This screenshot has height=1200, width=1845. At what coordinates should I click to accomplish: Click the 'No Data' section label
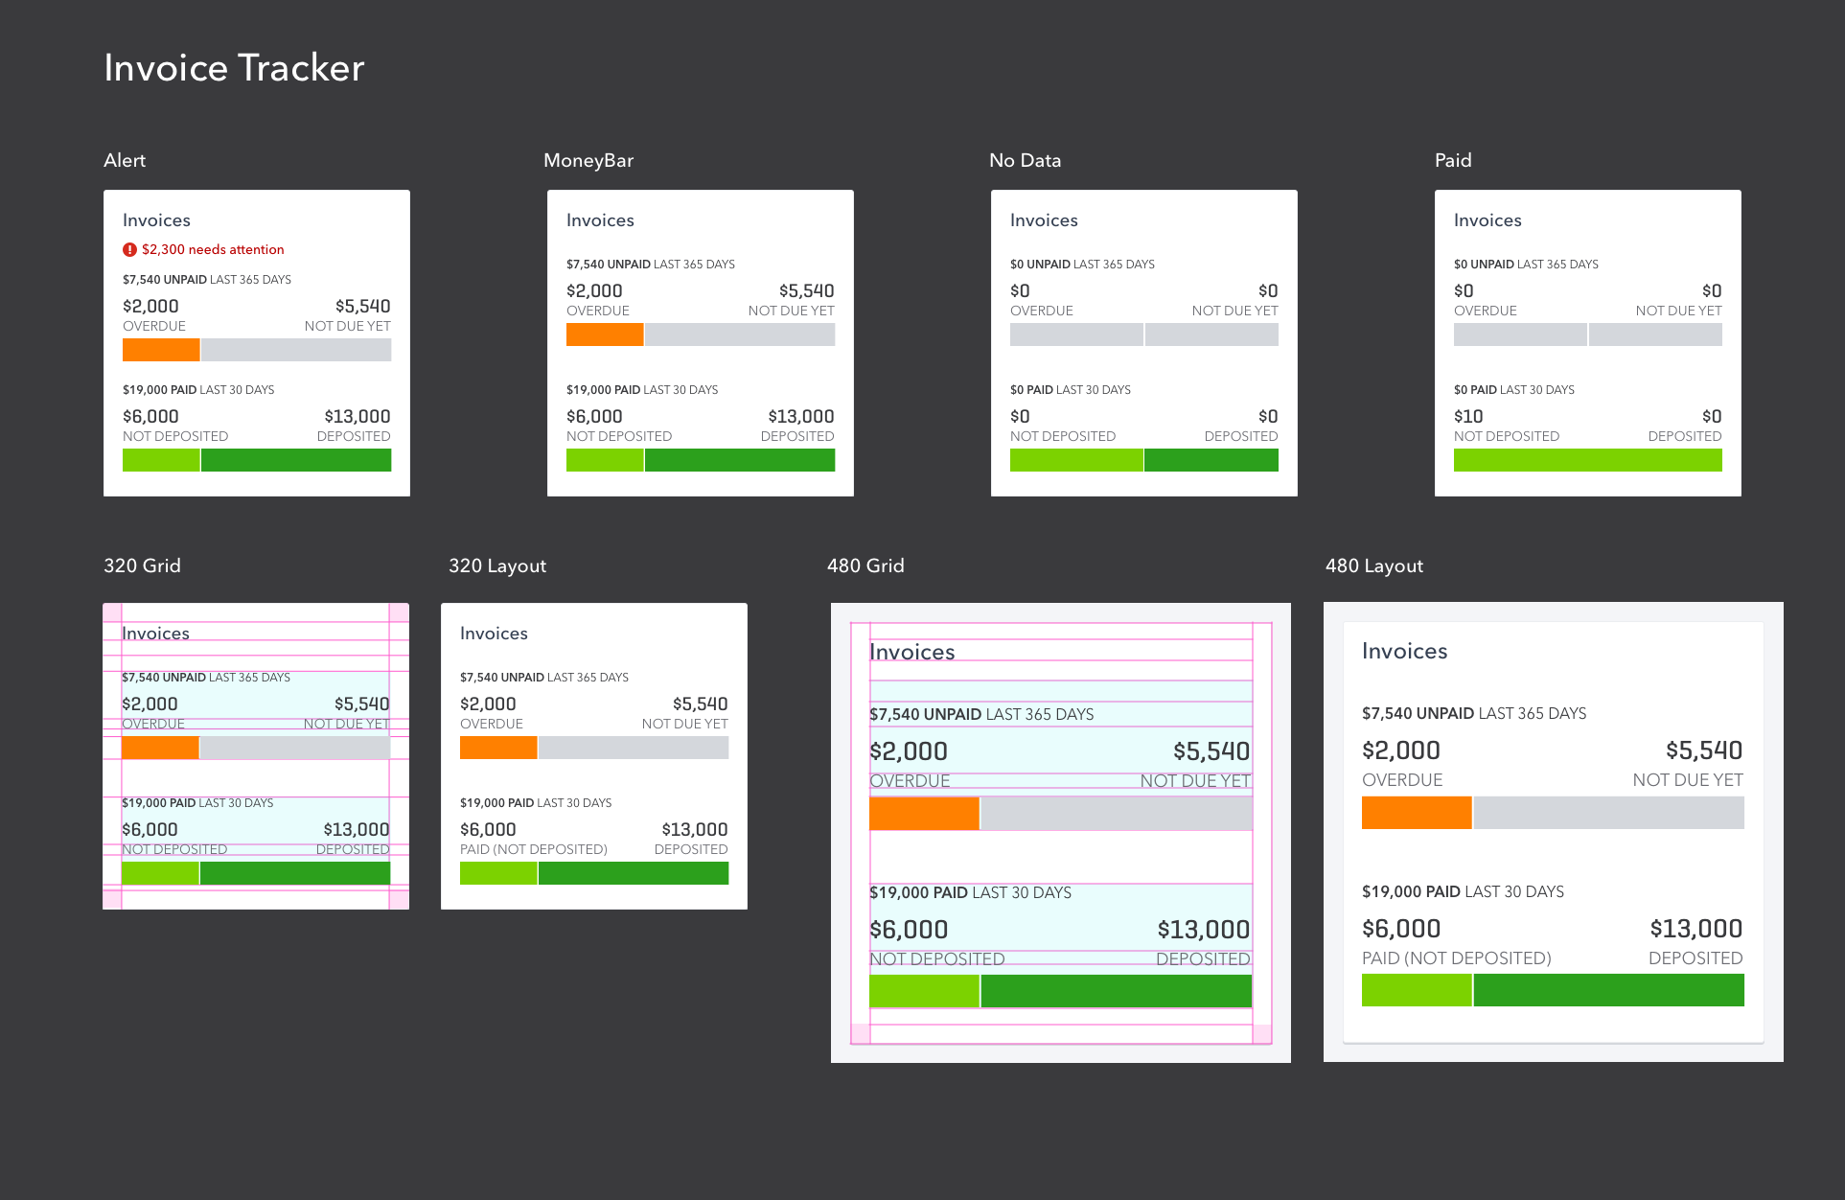coord(1025,160)
